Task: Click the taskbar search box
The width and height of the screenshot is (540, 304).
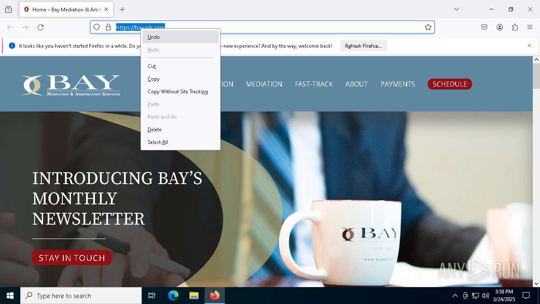Action: click(x=81, y=296)
